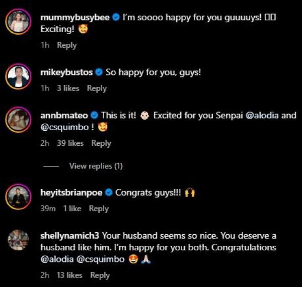Reply to shellynamich3's comment
Screen dimensions: 302x287
(100, 275)
